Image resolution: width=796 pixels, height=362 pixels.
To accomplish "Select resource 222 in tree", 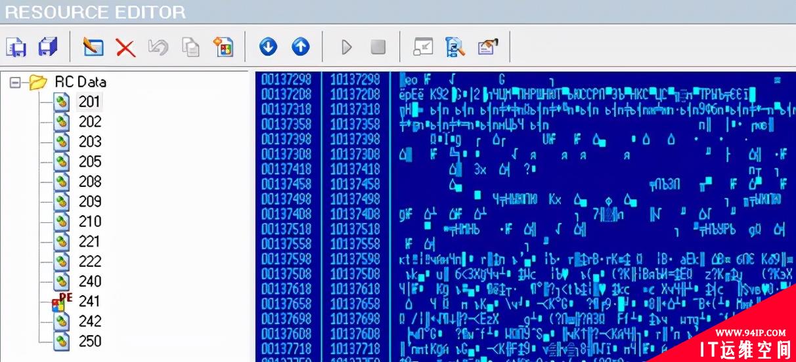I will [90, 261].
